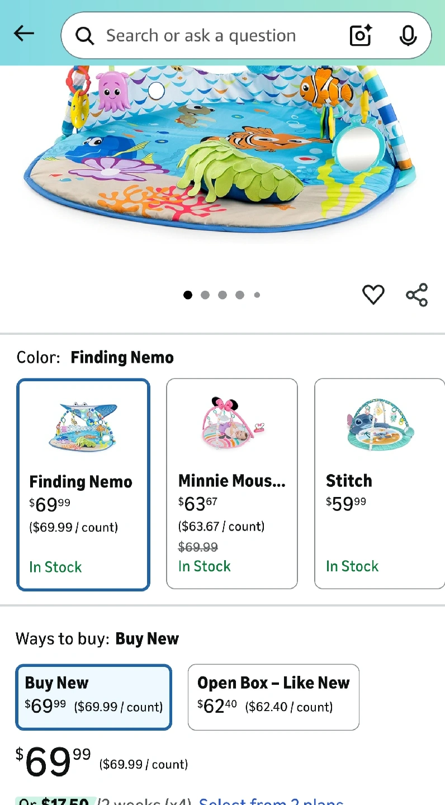Tap the Stitch play mat thumbnail image
This screenshot has width=445, height=805.
point(380,423)
